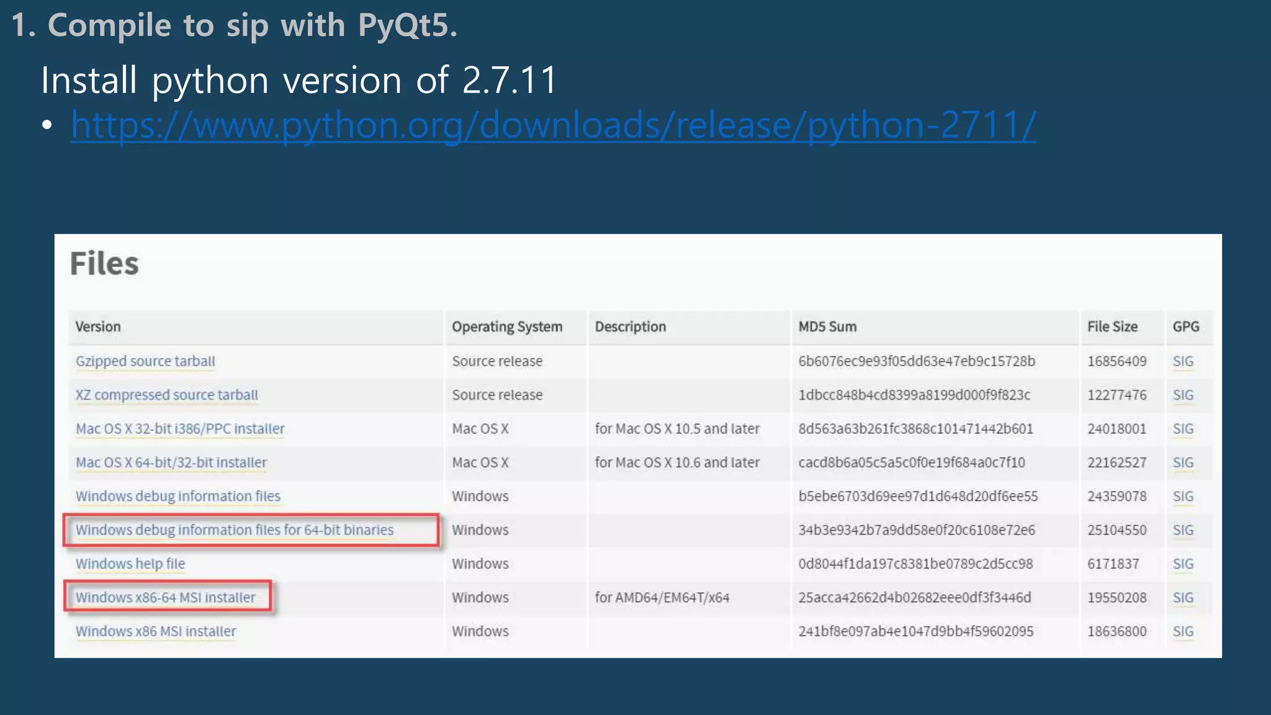This screenshot has height=715, width=1271.
Task: Open SIG link for Mac 64-bit/32-bit installer
Action: tap(1183, 462)
